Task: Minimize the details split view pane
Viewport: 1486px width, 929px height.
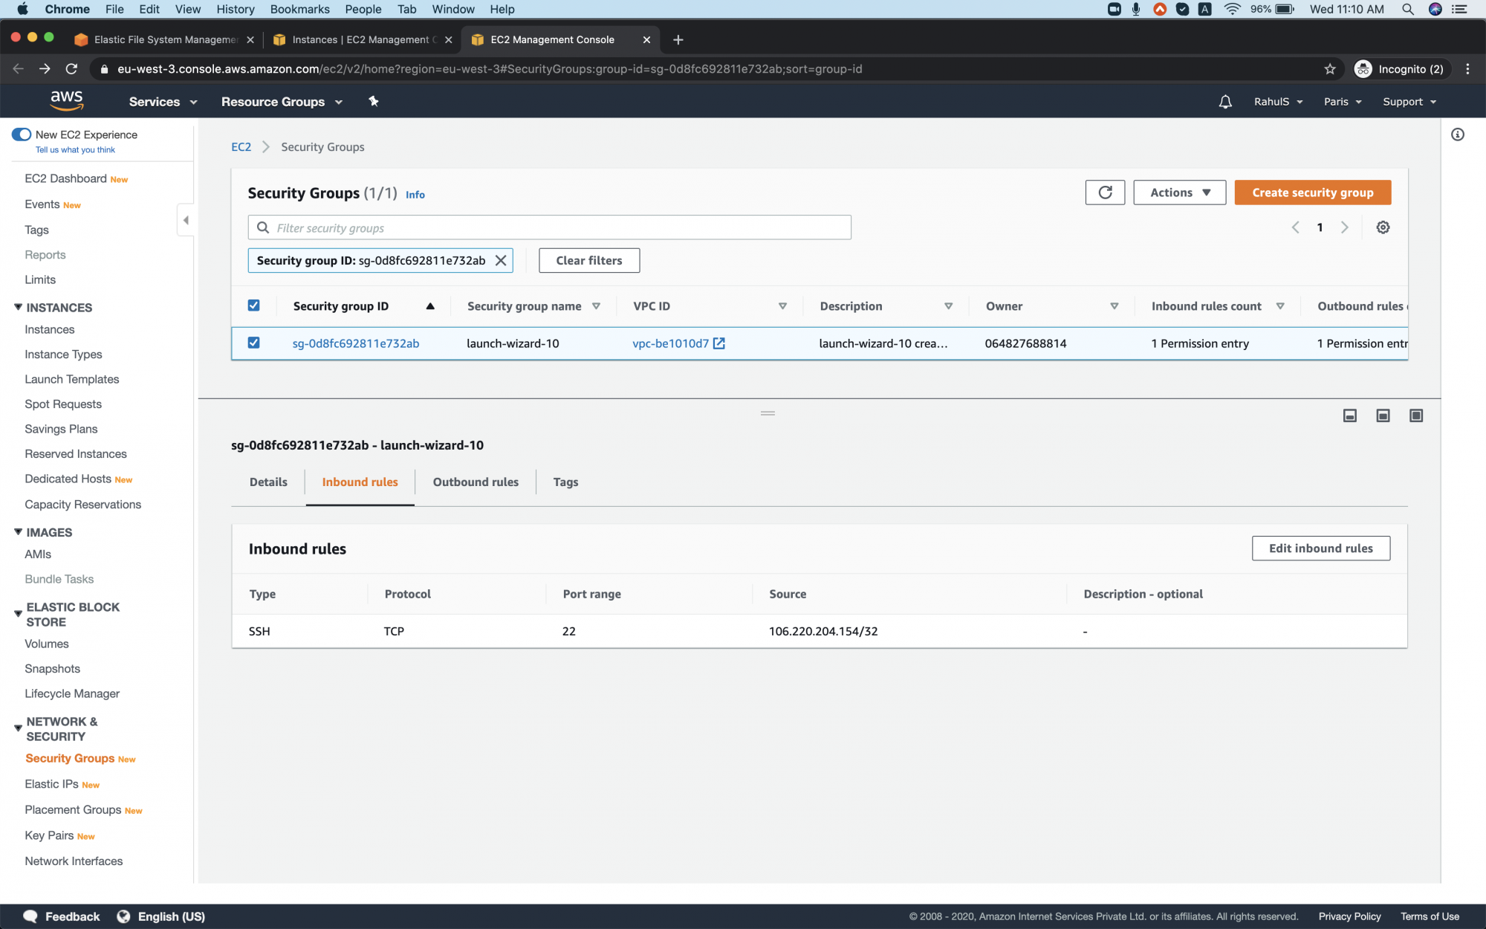Action: [x=1349, y=415]
